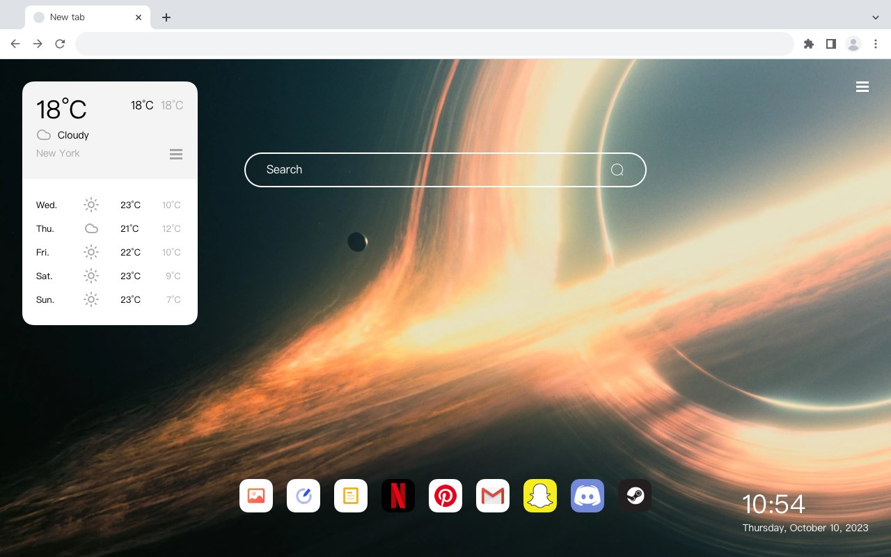Open the Extensions puzzle icon

pos(808,44)
